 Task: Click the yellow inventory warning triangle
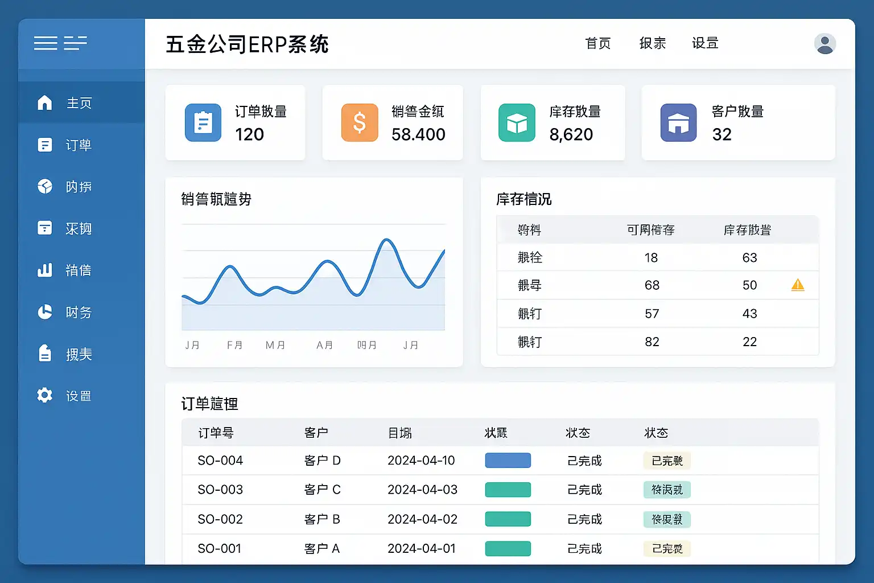pos(798,285)
